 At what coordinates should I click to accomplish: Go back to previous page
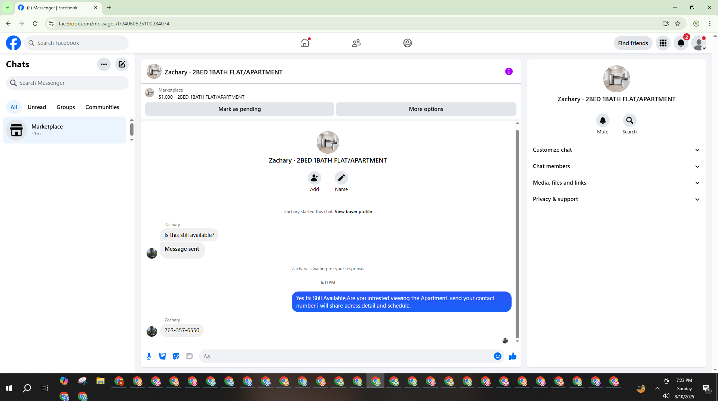(x=8, y=24)
